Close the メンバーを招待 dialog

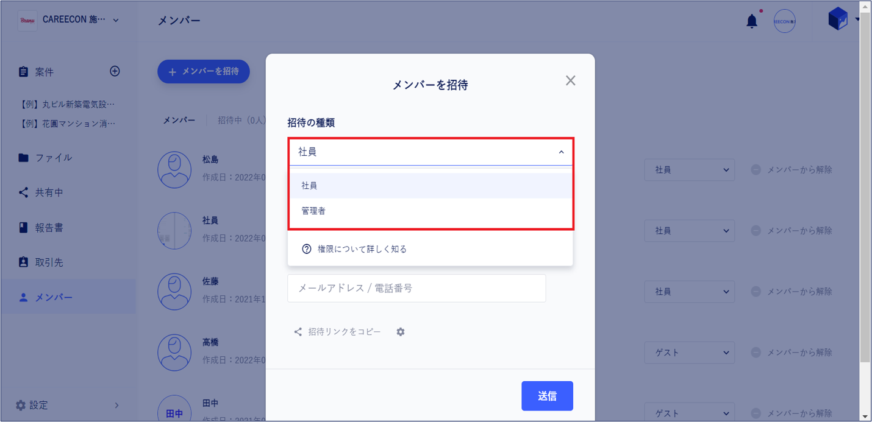[570, 80]
